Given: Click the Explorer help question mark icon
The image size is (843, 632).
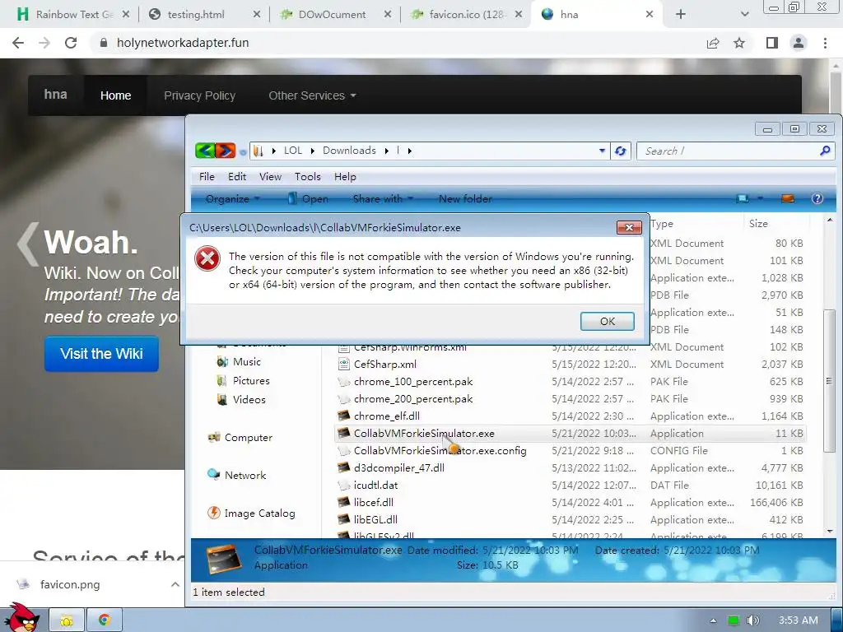Looking at the screenshot, I should click(x=817, y=199).
